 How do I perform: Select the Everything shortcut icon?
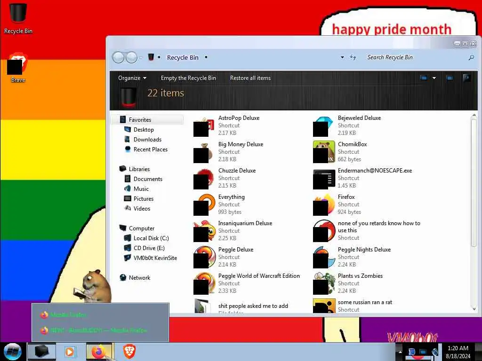pyautogui.click(x=204, y=205)
